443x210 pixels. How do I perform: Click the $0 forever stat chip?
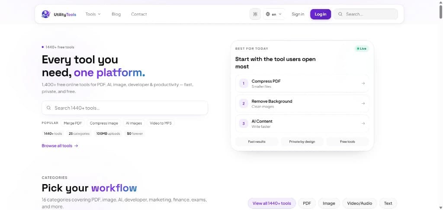[x=135, y=134]
